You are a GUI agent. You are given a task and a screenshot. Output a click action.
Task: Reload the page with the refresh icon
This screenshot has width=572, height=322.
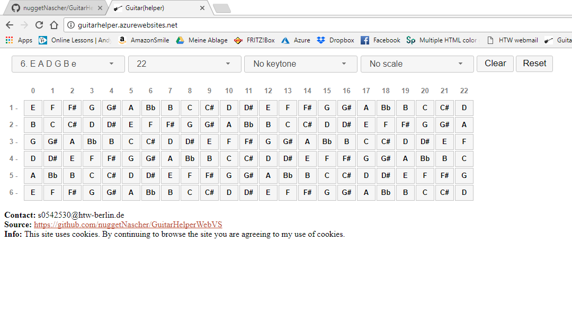point(39,25)
